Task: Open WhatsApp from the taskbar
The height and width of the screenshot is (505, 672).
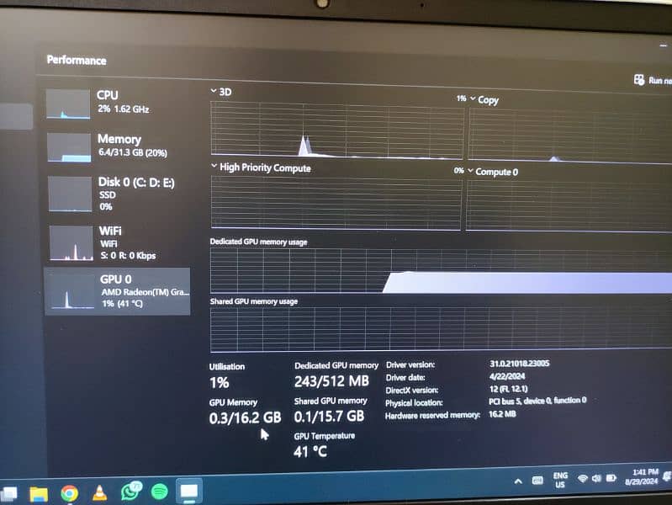Action: tap(130, 492)
